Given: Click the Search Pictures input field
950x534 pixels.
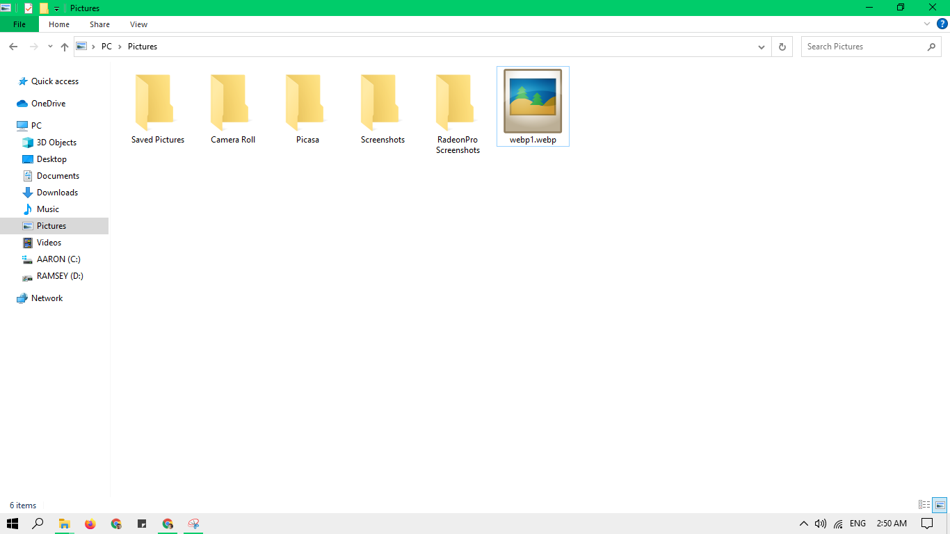Looking at the screenshot, I should tap(864, 47).
